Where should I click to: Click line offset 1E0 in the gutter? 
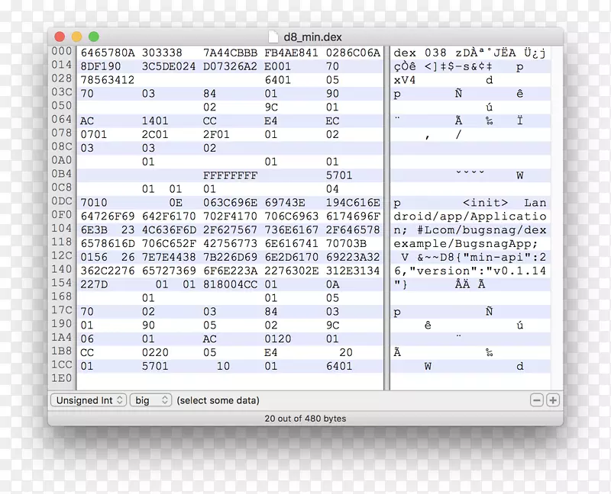[61, 378]
